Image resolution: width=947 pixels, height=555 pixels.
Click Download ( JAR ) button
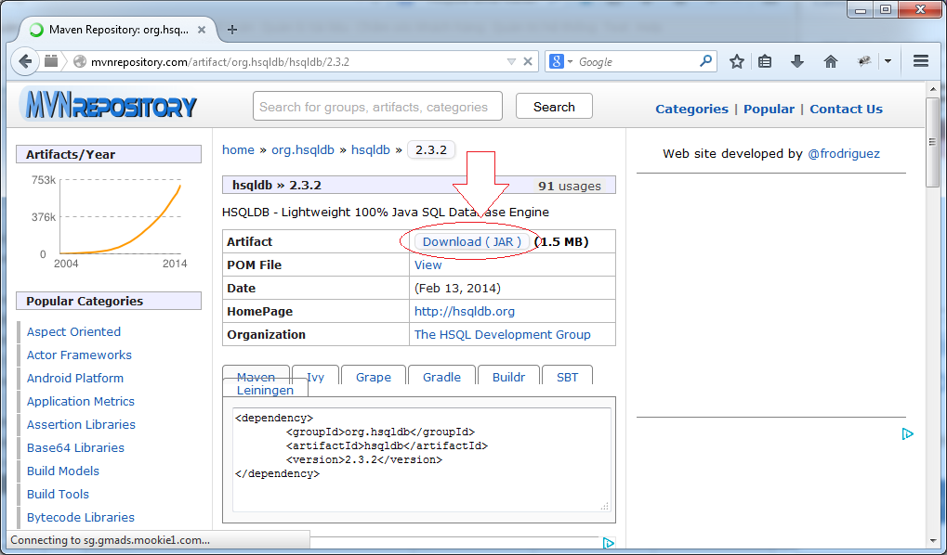tap(472, 242)
